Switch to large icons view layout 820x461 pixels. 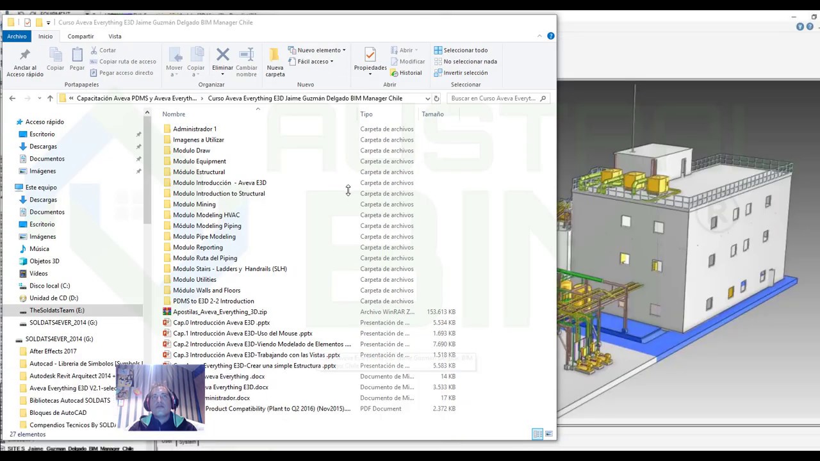[x=549, y=434]
